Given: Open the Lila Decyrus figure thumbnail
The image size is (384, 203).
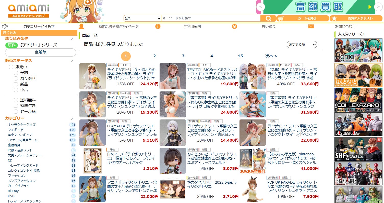Looking at the screenshot, I should [173, 133].
